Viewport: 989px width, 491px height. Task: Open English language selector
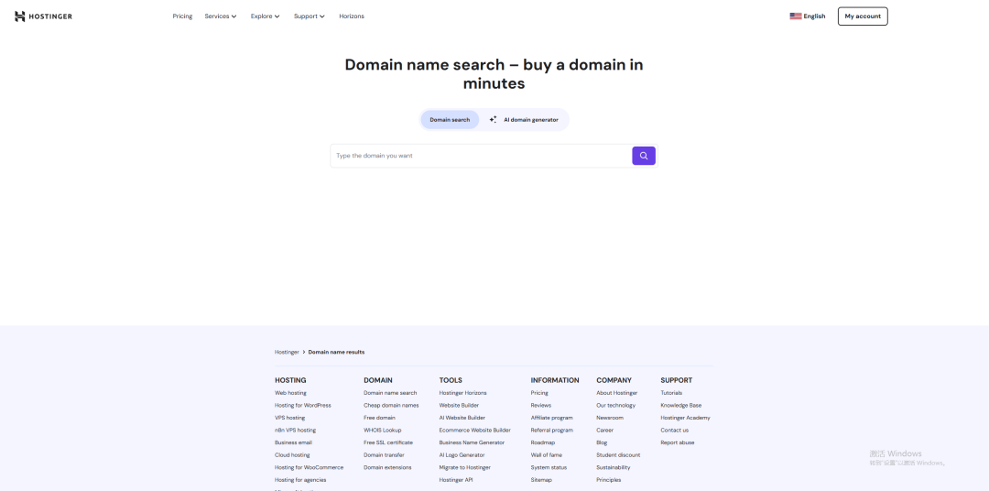(x=814, y=16)
